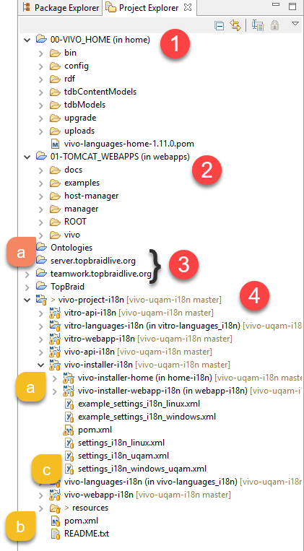Select vivo-languages-home-1.11.0.pom file icon
Screen dimensions: 304x551
(55, 144)
